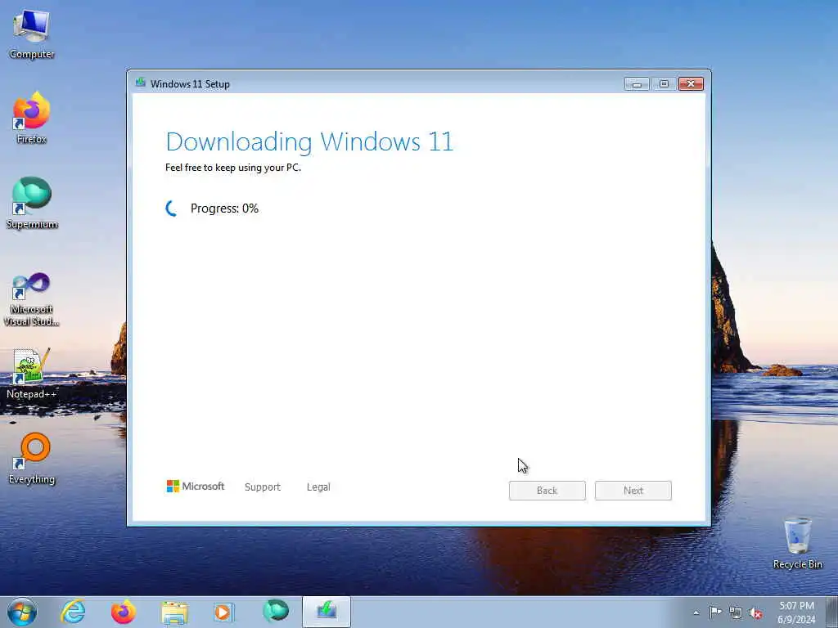Close the Windows 11 Setup window
The width and height of the screenshot is (838, 628).
pyautogui.click(x=691, y=84)
